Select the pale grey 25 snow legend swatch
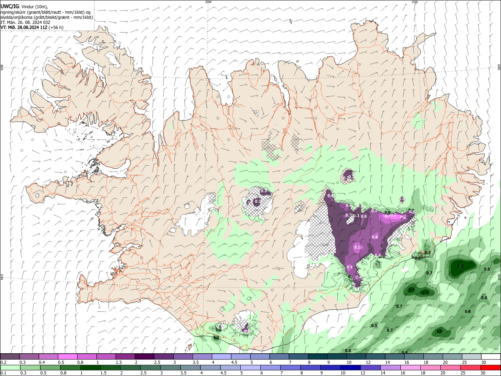 pyautogui.click(x=472, y=356)
